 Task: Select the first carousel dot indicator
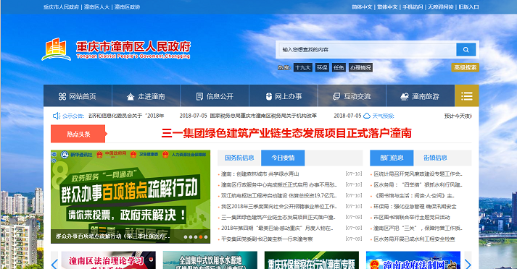(x=186, y=236)
